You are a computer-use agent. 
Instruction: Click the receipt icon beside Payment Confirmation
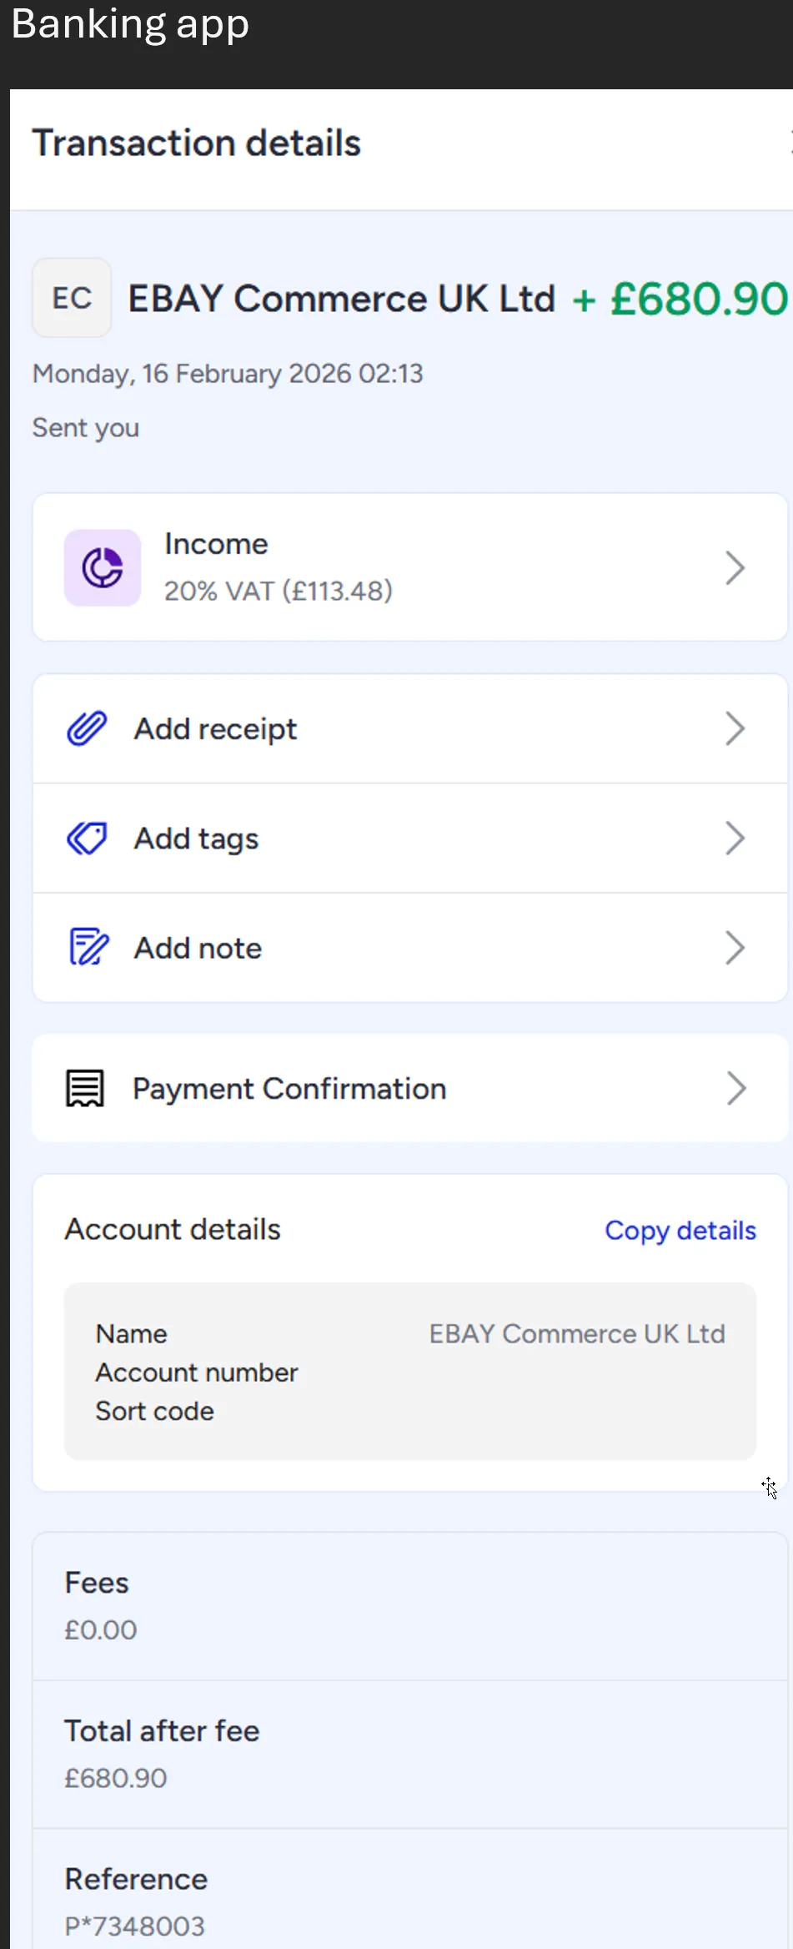pyautogui.click(x=83, y=1087)
